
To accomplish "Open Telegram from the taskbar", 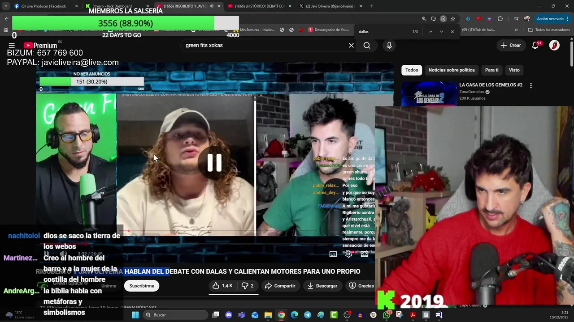I will click(x=307, y=315).
